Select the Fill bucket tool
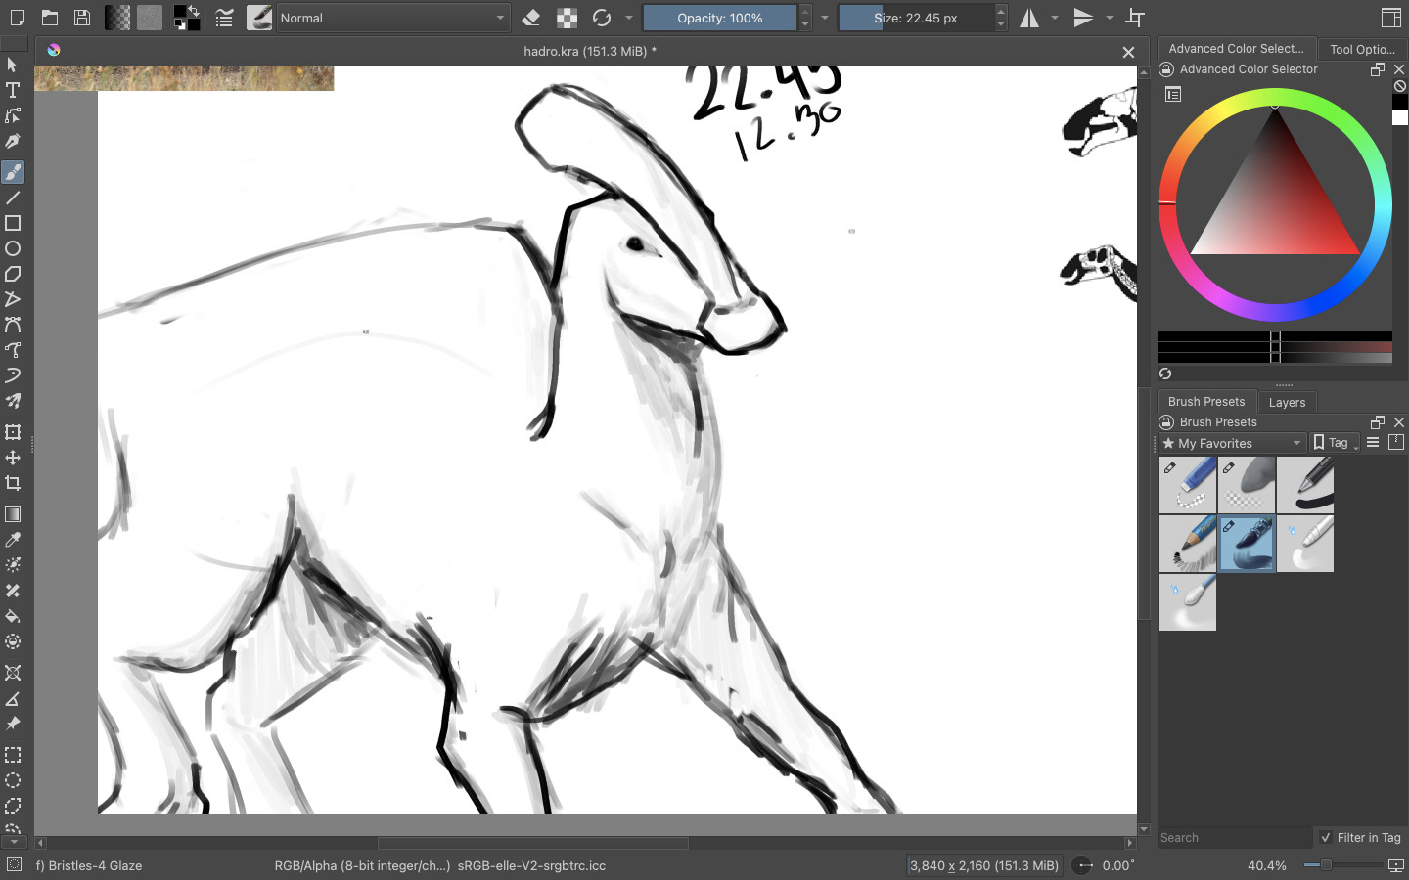 point(13,616)
